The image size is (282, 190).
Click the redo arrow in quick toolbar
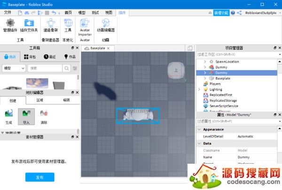pos(33,13)
